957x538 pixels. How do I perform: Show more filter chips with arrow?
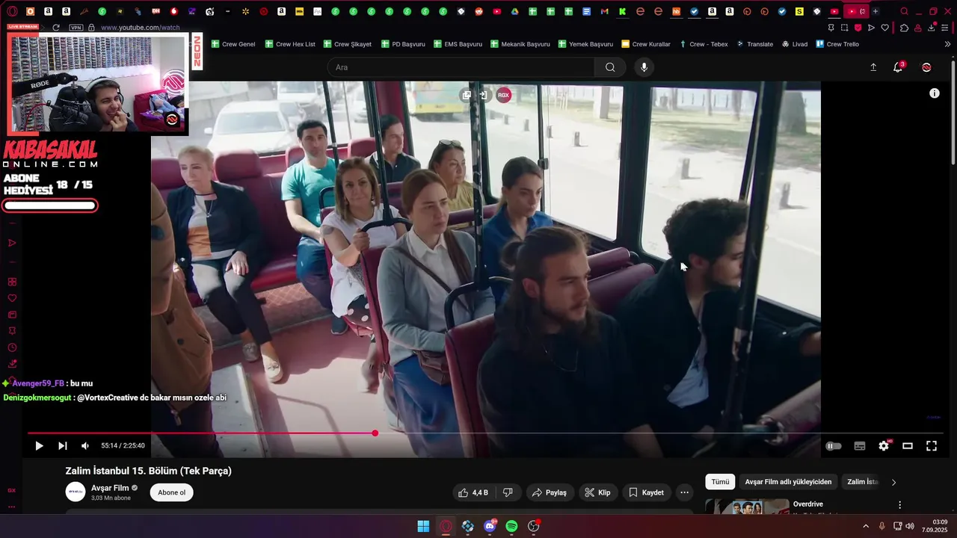(893, 483)
